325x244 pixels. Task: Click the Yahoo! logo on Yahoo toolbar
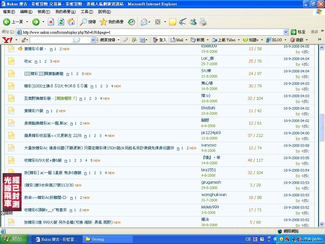point(7,40)
